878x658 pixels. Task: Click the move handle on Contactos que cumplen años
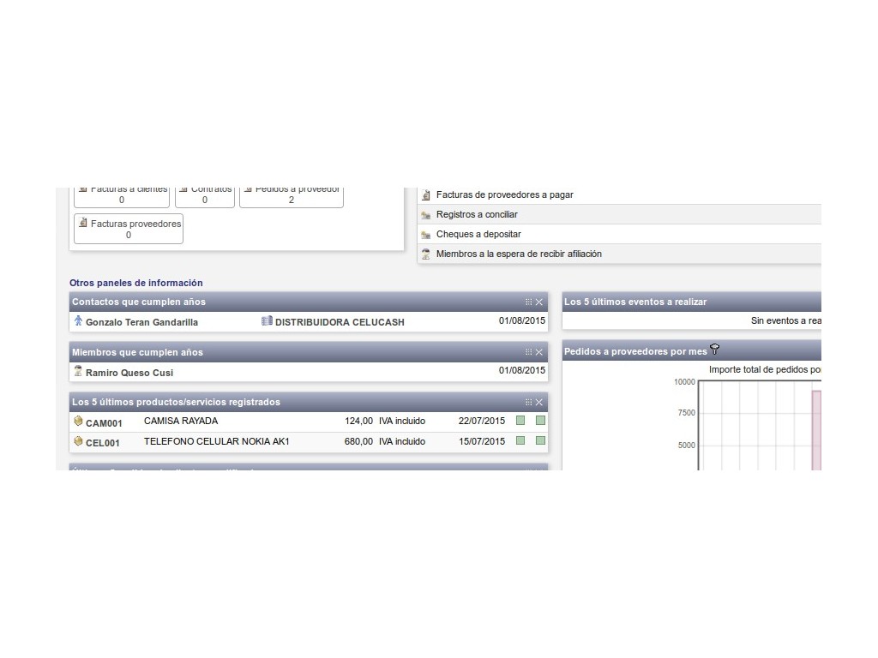(528, 302)
